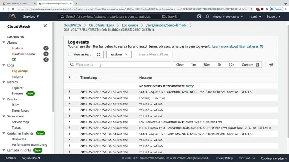Click the AWS logo home icon
This screenshot has width=289, height=162.
(12, 16)
